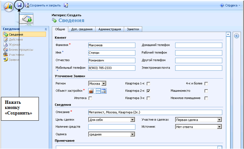This screenshot has width=244, height=149.
Task: Click the Справка question mark icon
Action: 222,6
